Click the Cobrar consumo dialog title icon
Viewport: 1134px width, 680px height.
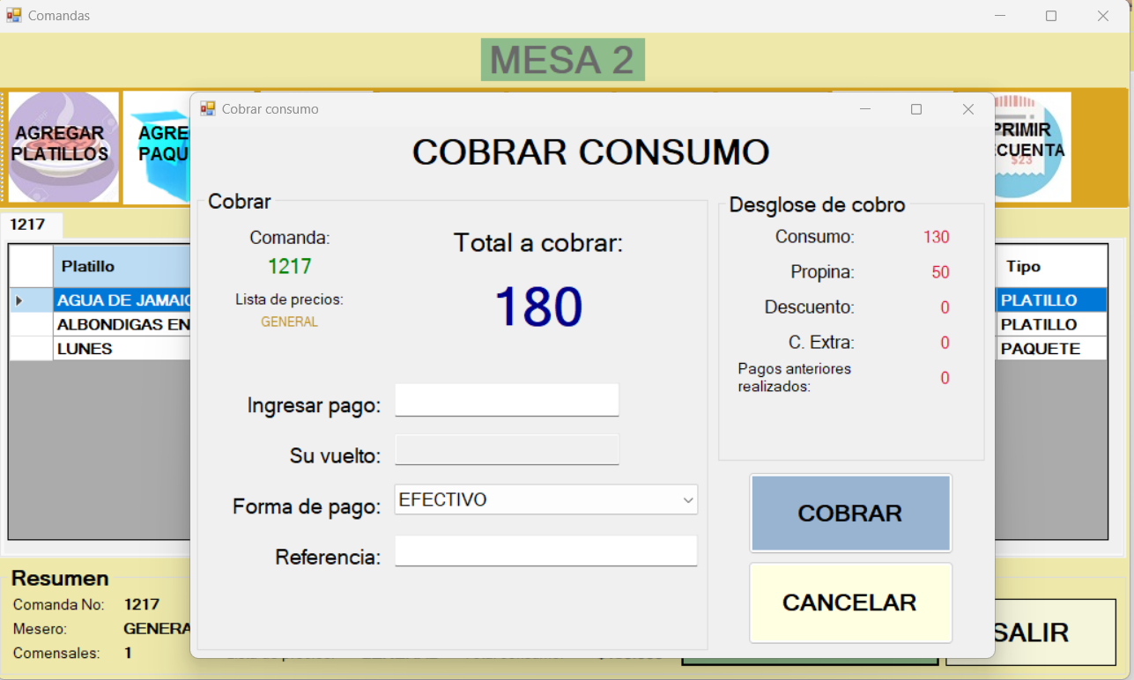click(208, 109)
